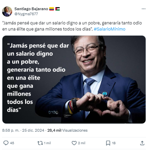The width and height of the screenshot is (147, 151).
Task: Open the three-dot more options menu
Action: [x=144, y=9]
